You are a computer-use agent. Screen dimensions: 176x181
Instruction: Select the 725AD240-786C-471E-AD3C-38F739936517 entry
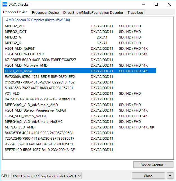pos(80,138)
